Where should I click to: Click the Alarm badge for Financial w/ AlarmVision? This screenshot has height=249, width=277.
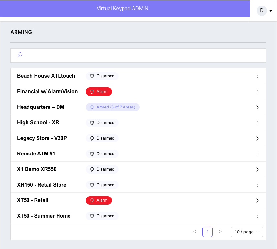[x=99, y=92]
